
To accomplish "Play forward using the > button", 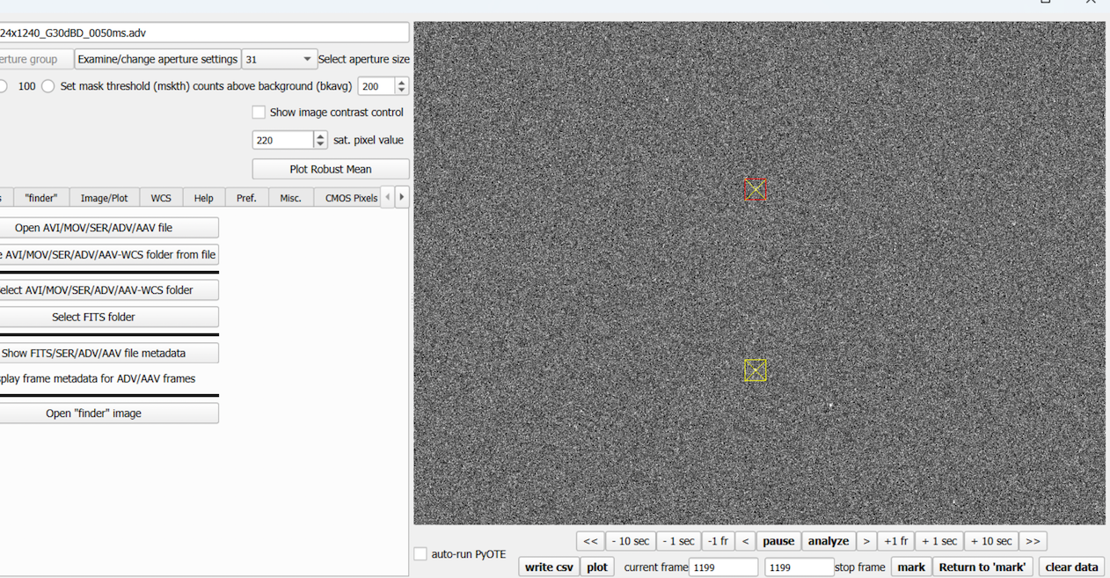I will 866,541.
